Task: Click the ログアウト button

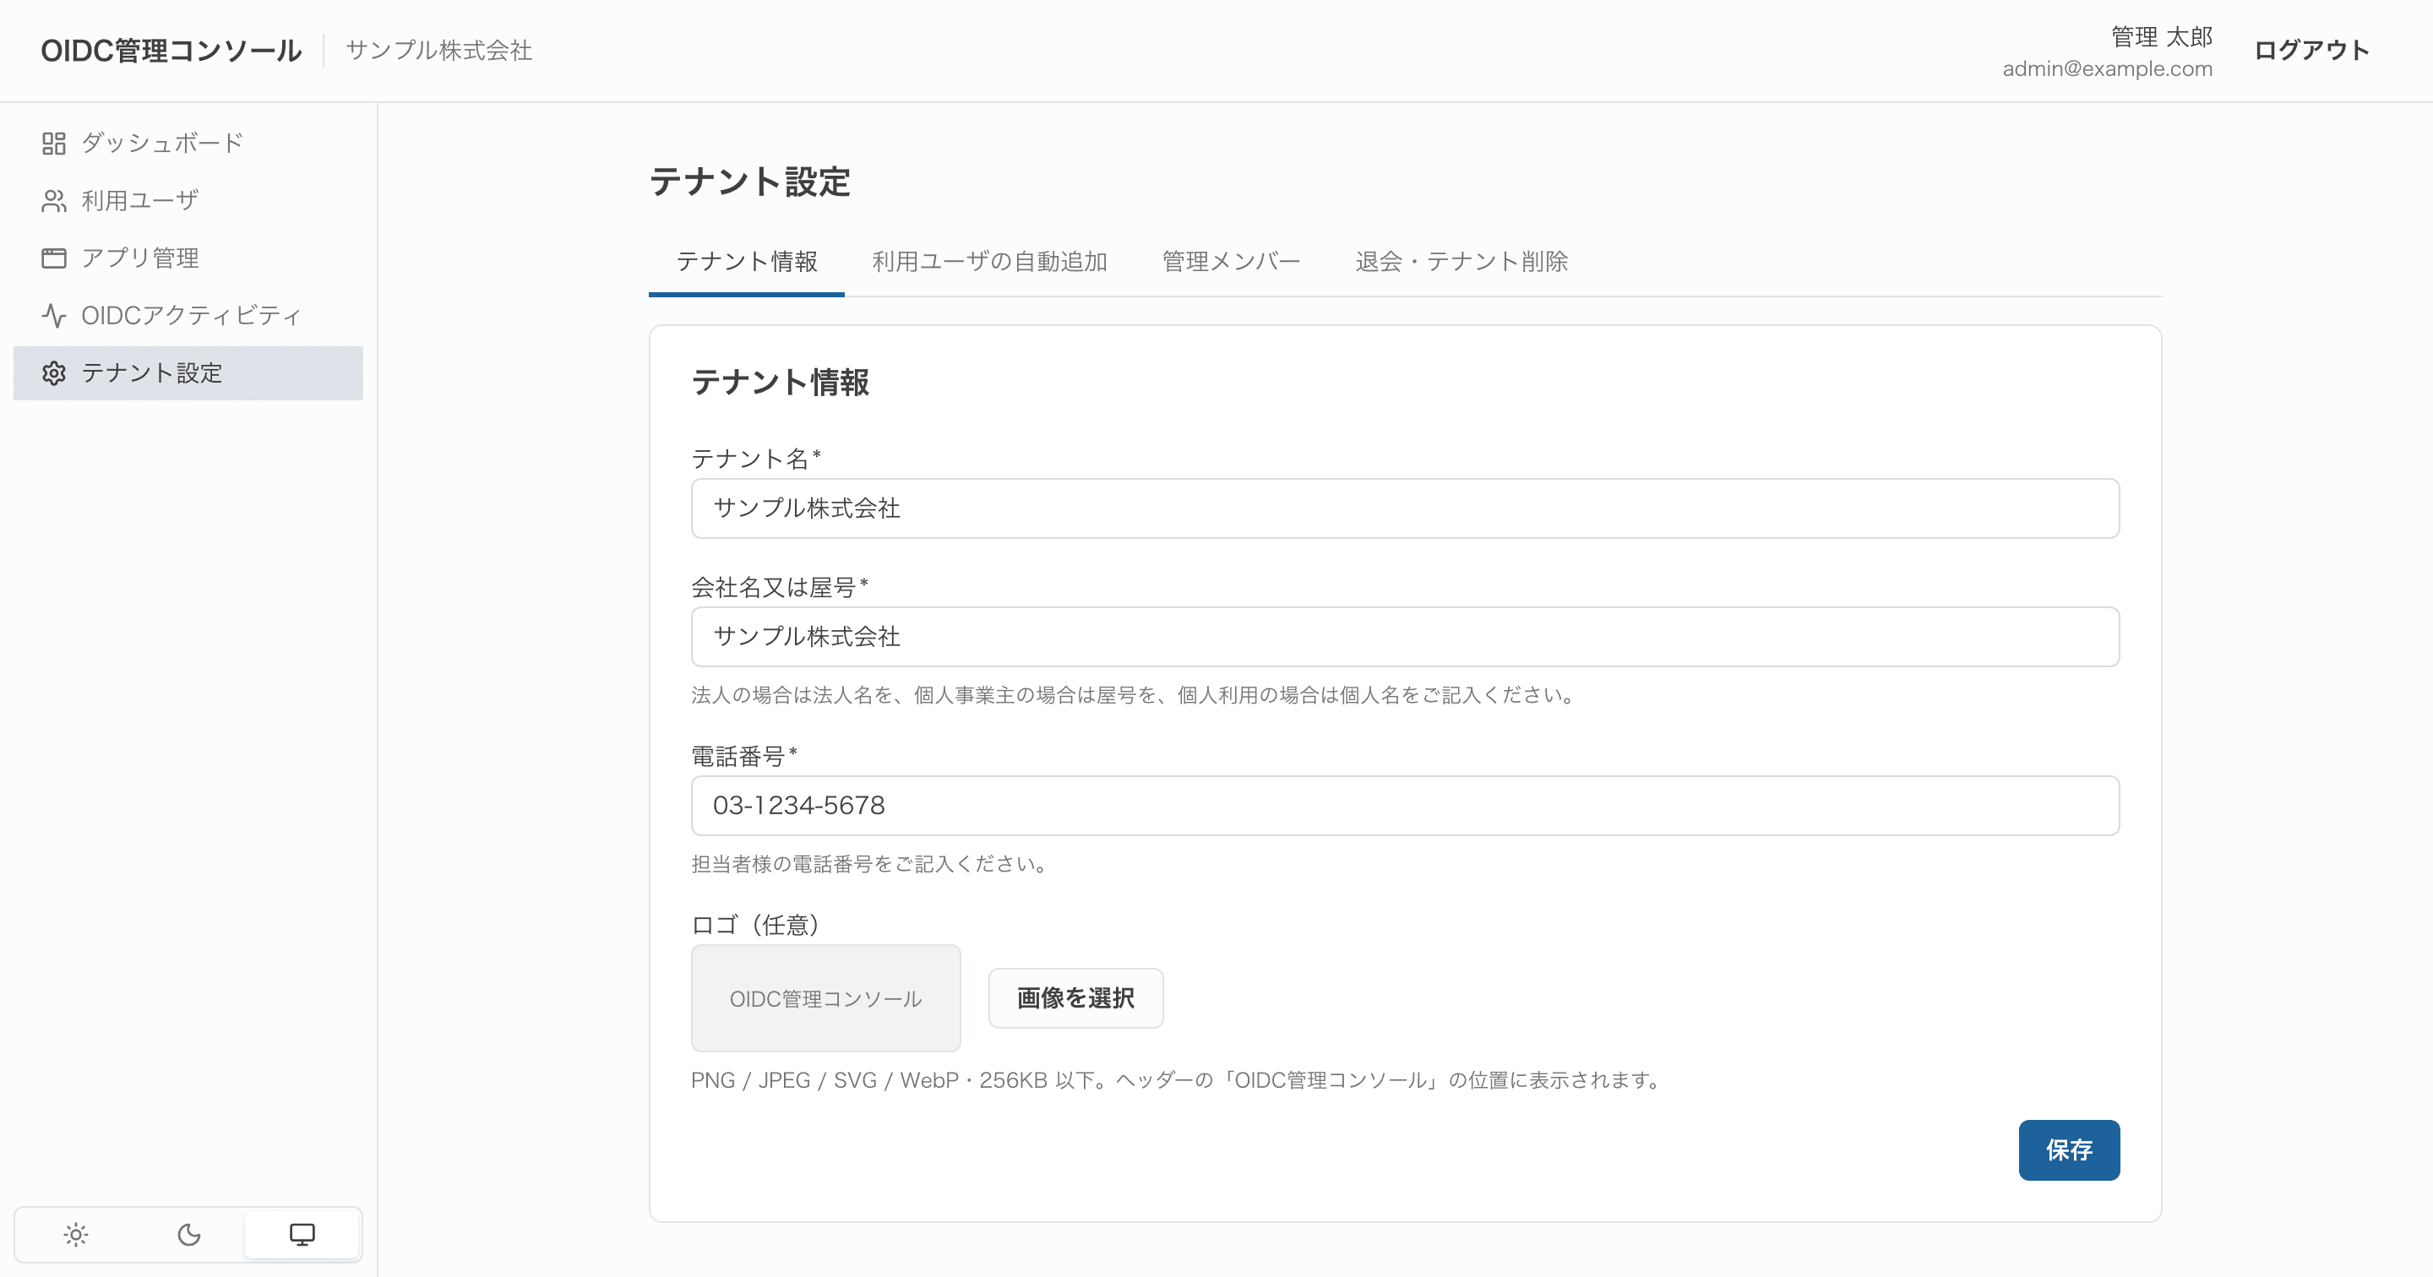Action: 2311,50
